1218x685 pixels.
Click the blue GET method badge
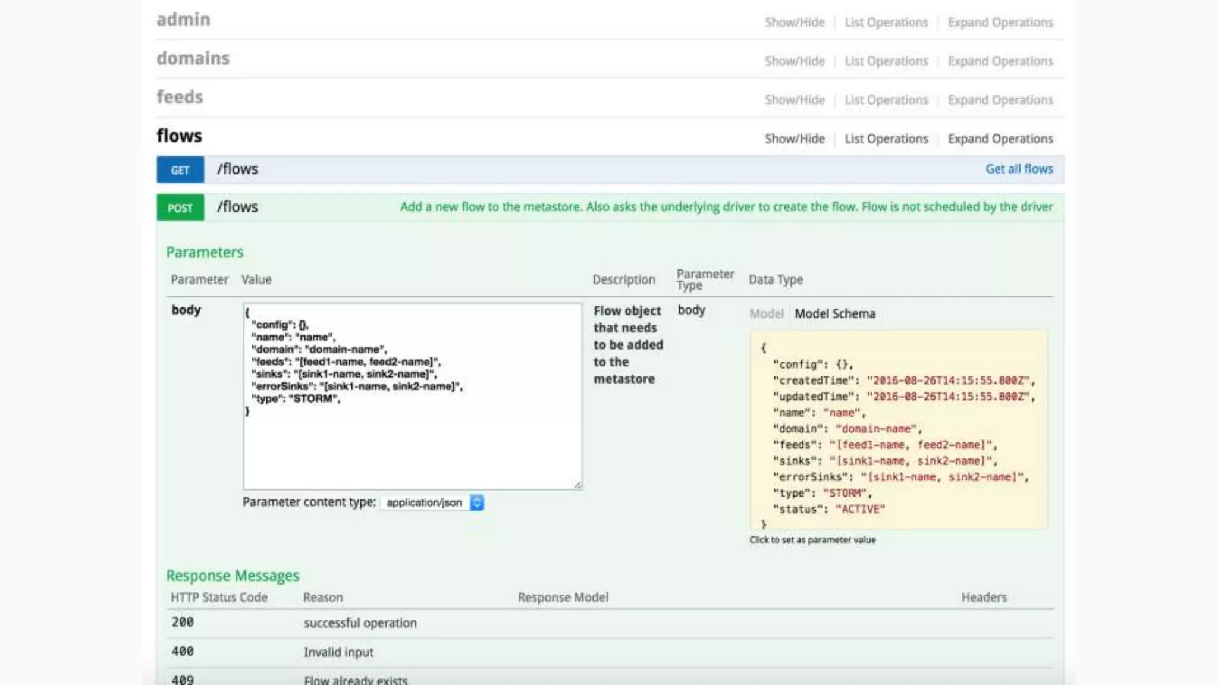(x=180, y=170)
